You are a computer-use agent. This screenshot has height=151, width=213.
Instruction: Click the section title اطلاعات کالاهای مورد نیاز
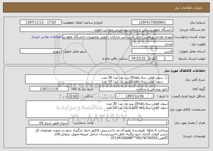click(185, 71)
